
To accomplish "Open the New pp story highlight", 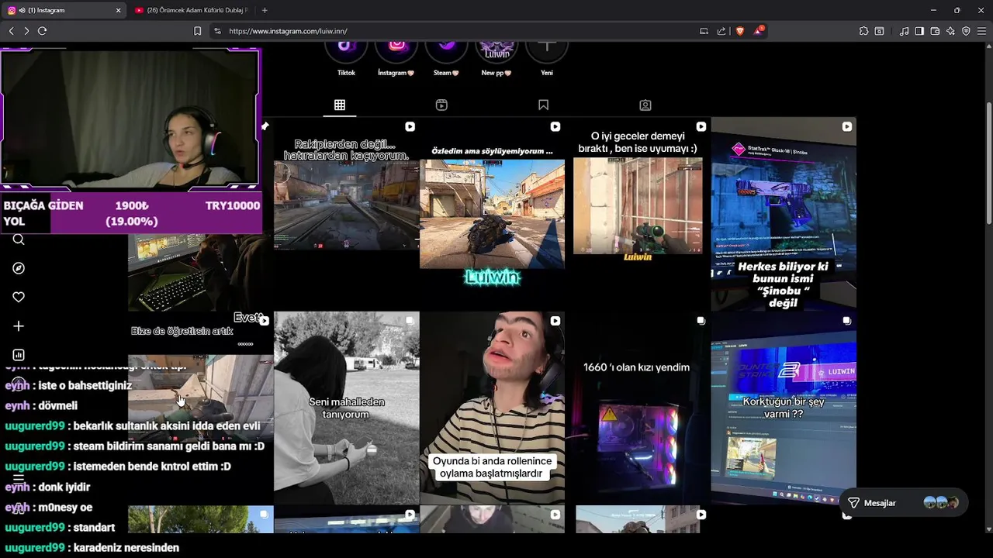I will point(496,54).
